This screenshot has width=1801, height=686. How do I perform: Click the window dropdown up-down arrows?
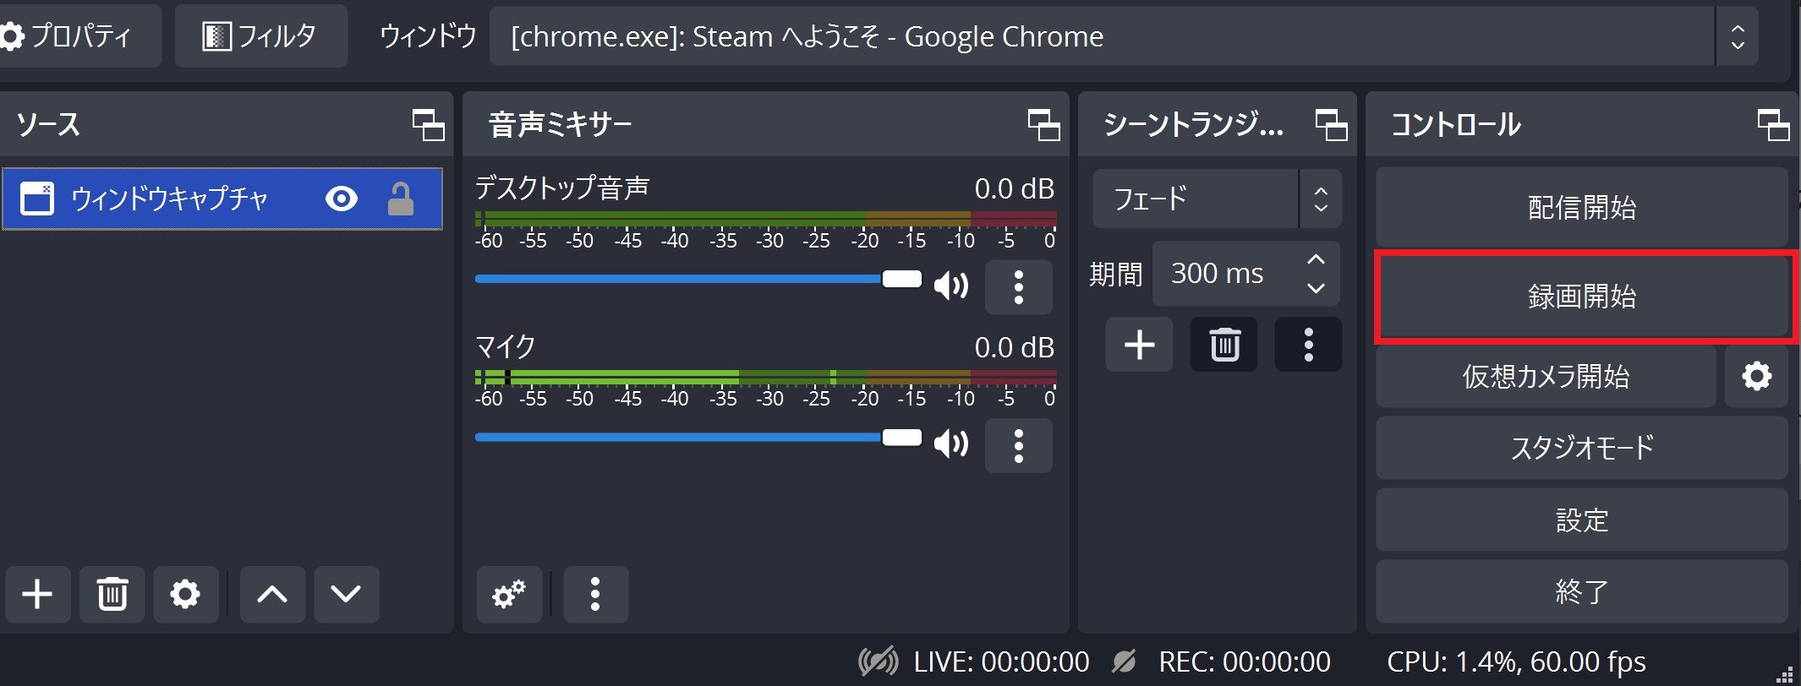(1738, 36)
